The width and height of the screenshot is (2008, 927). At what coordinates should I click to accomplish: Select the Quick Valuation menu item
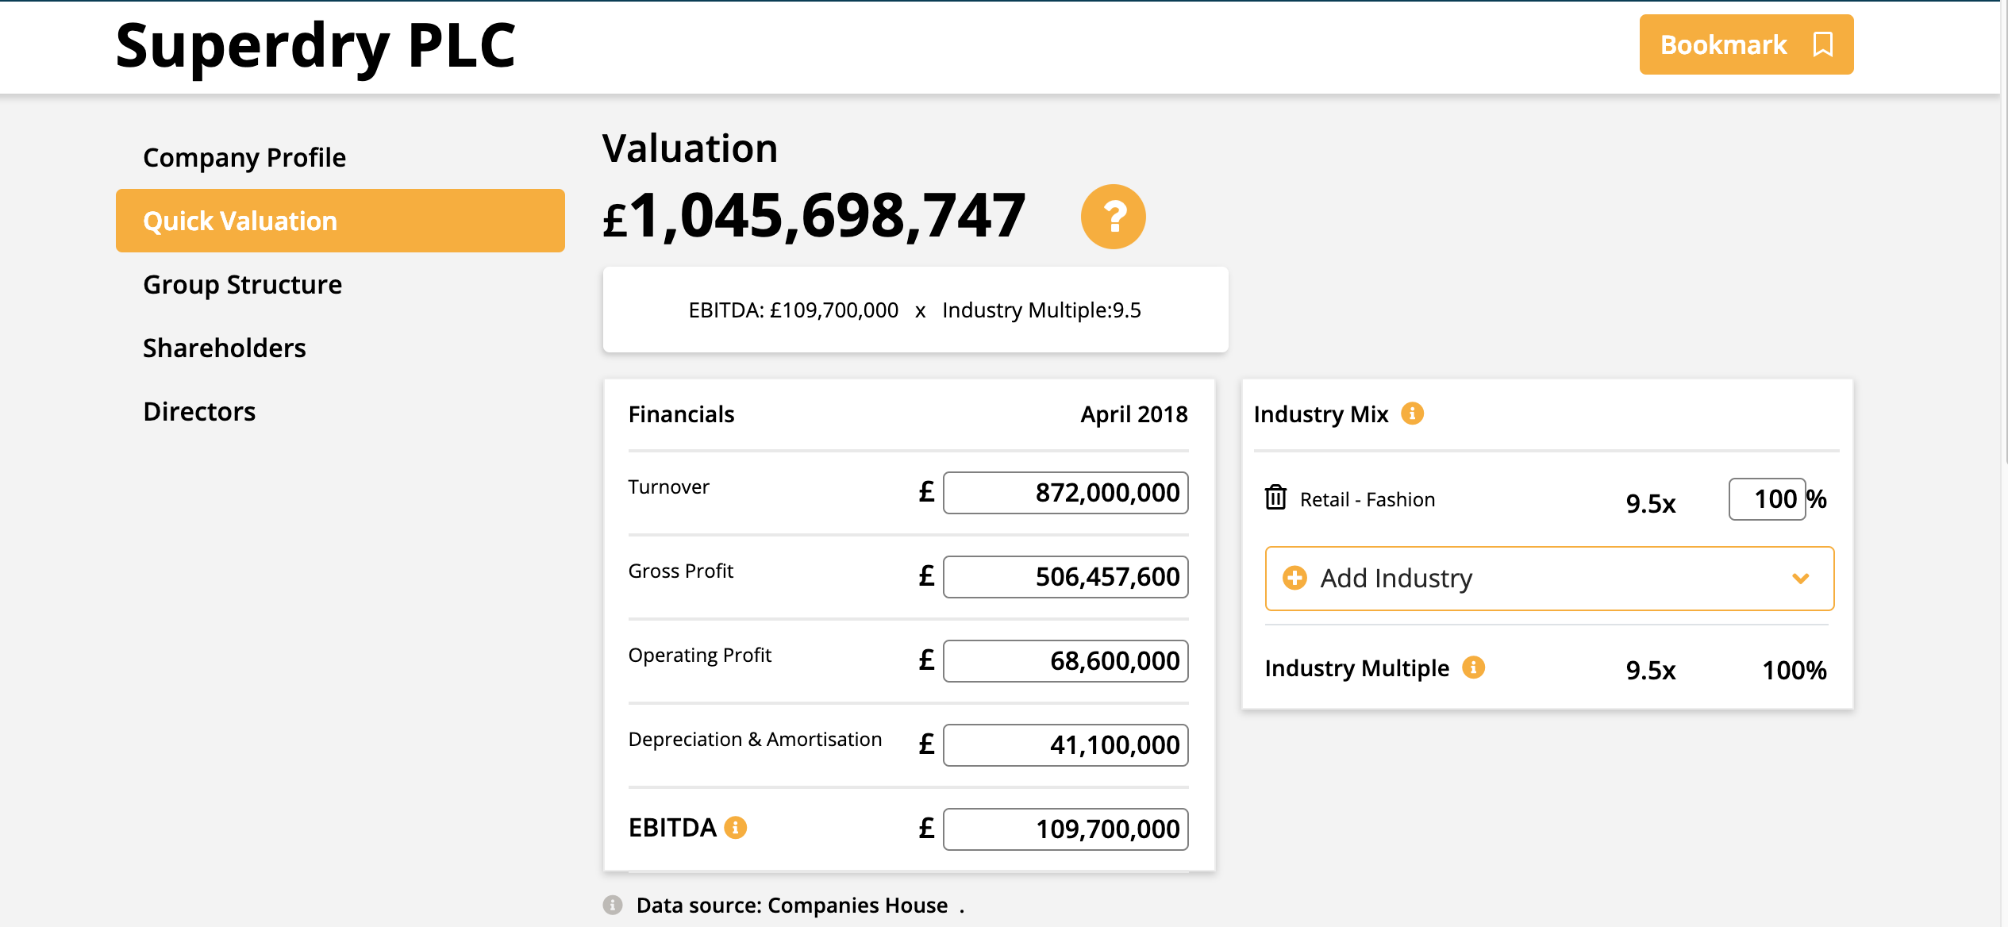tap(340, 221)
